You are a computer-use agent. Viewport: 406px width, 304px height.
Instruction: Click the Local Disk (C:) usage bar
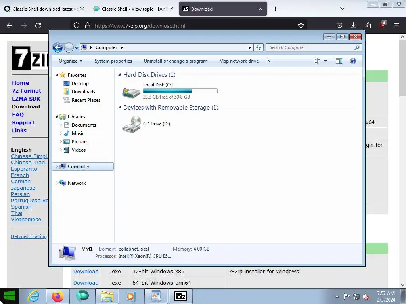tap(180, 91)
